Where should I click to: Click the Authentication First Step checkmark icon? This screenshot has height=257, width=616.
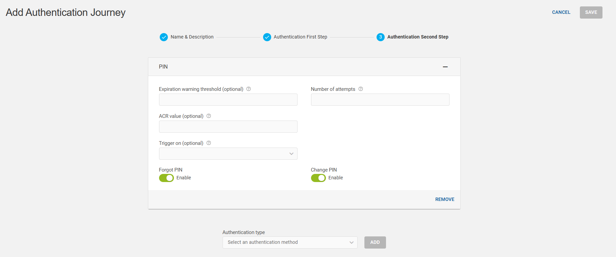[x=267, y=37]
